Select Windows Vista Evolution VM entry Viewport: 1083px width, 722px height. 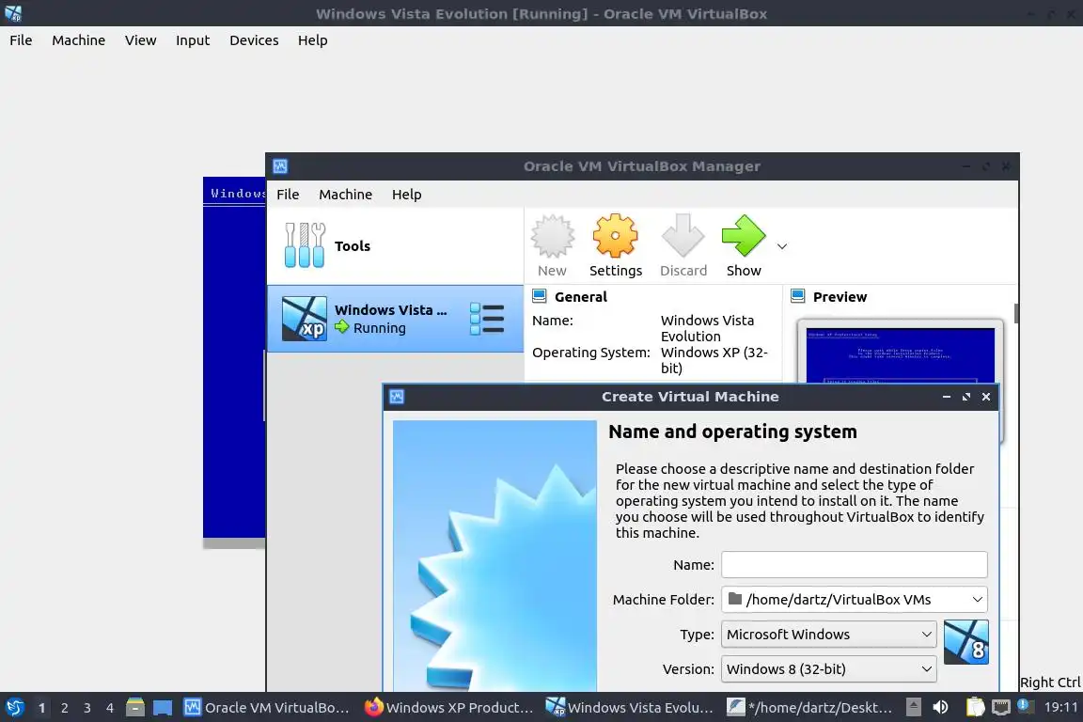395,319
